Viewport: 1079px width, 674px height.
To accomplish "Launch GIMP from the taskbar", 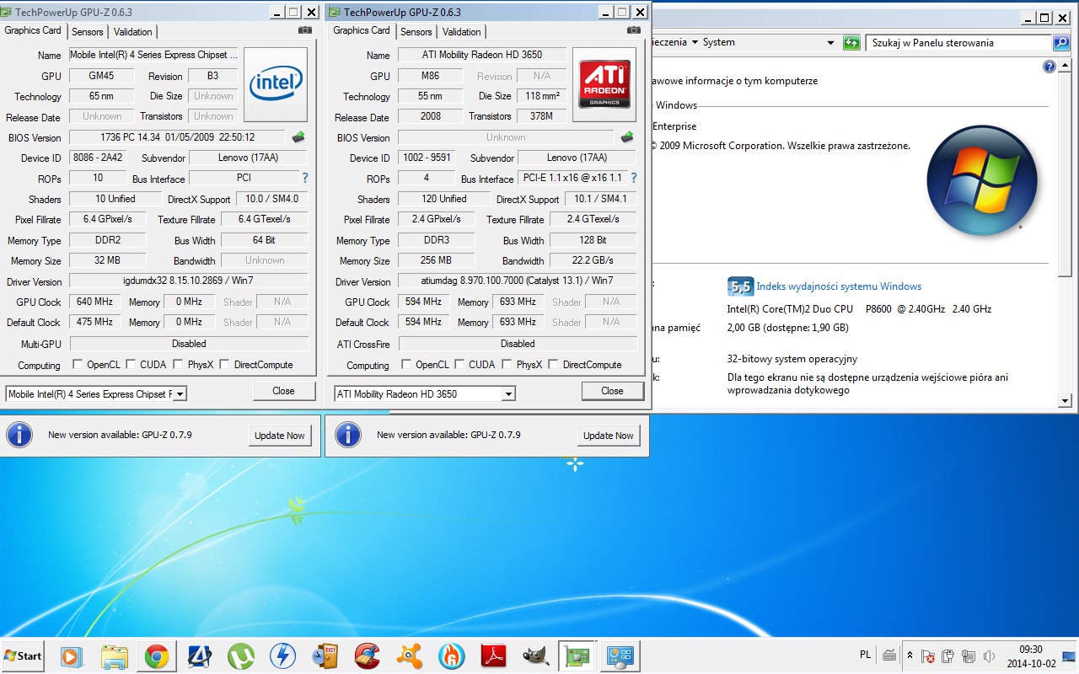I will click(x=535, y=655).
